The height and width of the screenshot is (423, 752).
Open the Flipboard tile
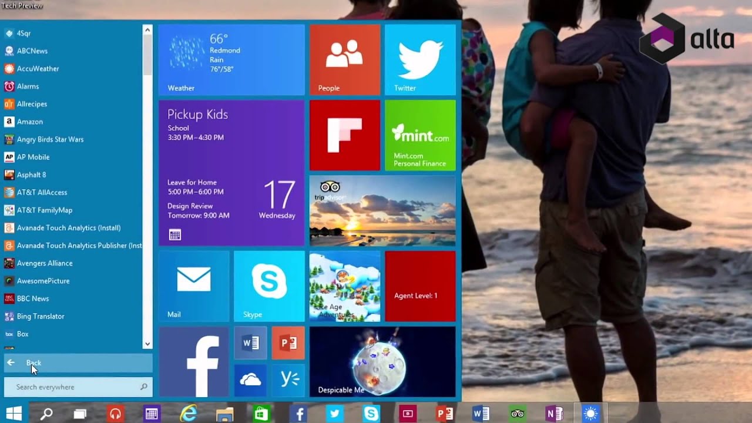tap(345, 135)
